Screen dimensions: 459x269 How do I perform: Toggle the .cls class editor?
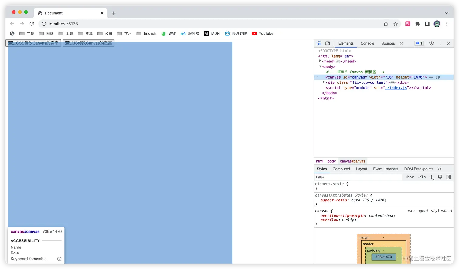421,177
